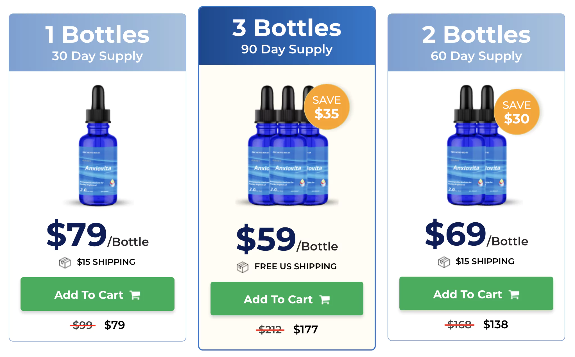Click the cart icon inside the 2-bottle Add To Cart button
The height and width of the screenshot is (357, 575).
(x=514, y=294)
